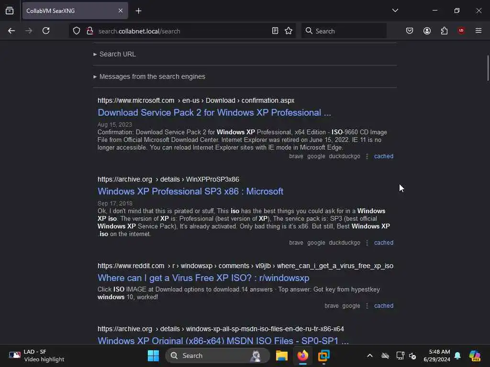The width and height of the screenshot is (490, 367).
Task: Go back to the previous page
Action: coord(11,31)
